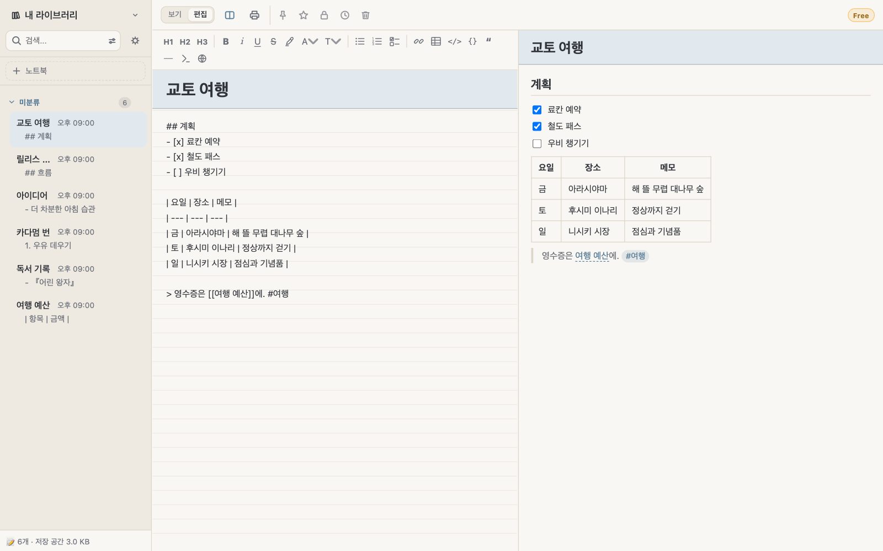This screenshot has height=551, width=883.
Task: Insert a task checklist
Action: 395,41
